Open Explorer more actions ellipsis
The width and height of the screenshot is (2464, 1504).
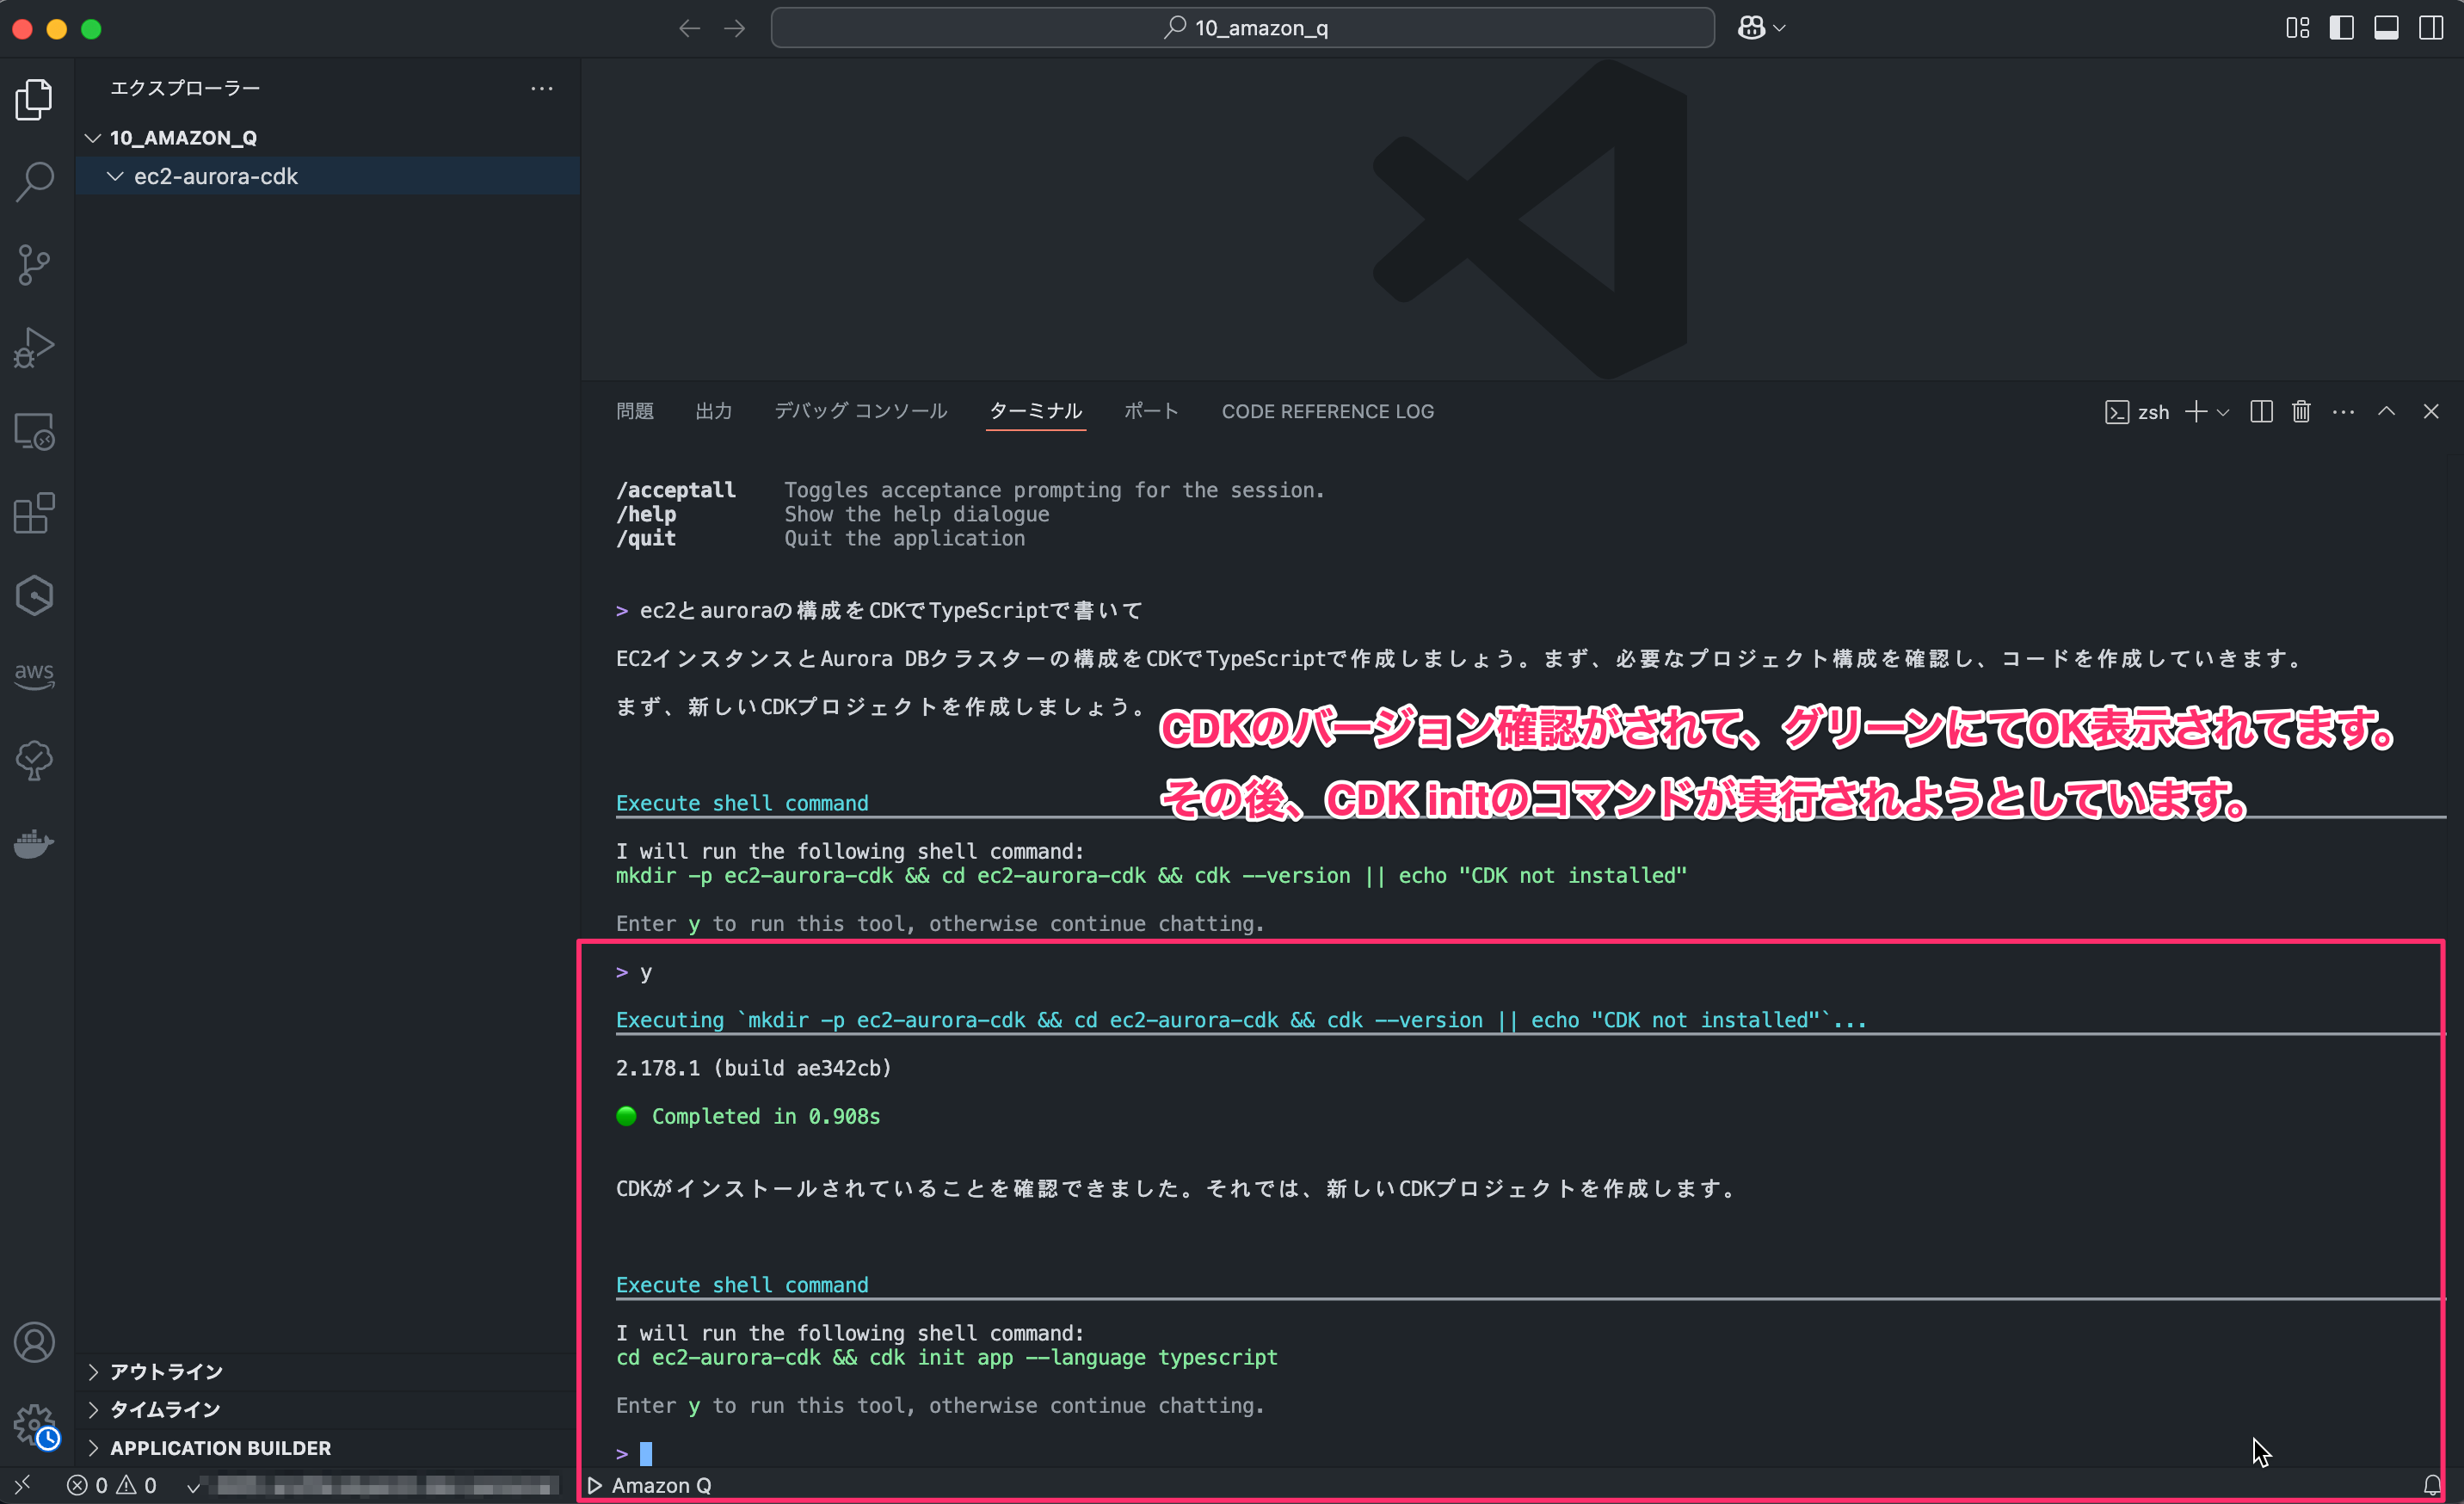tap(542, 89)
